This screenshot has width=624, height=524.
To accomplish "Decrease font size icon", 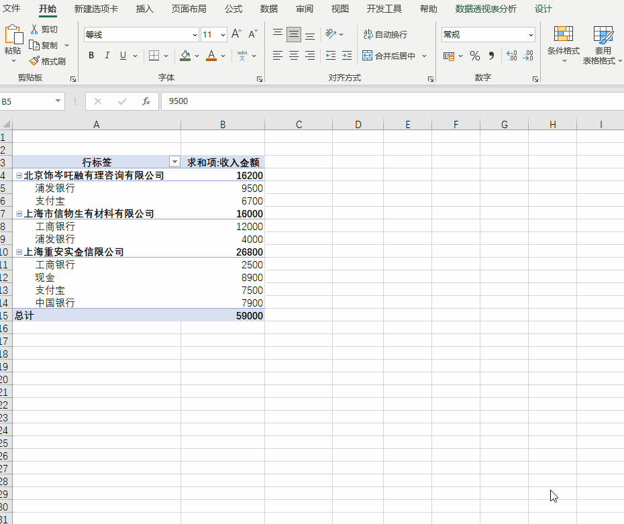I will pos(253,34).
